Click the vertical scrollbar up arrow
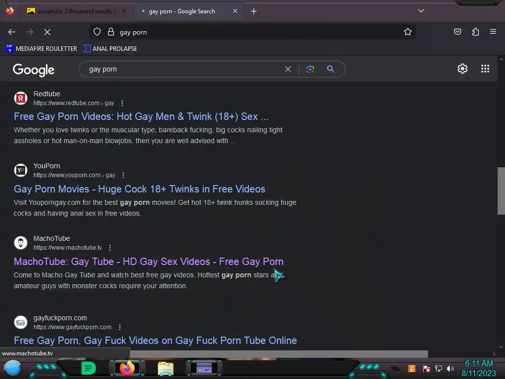The width and height of the screenshot is (505, 379). [501, 59]
